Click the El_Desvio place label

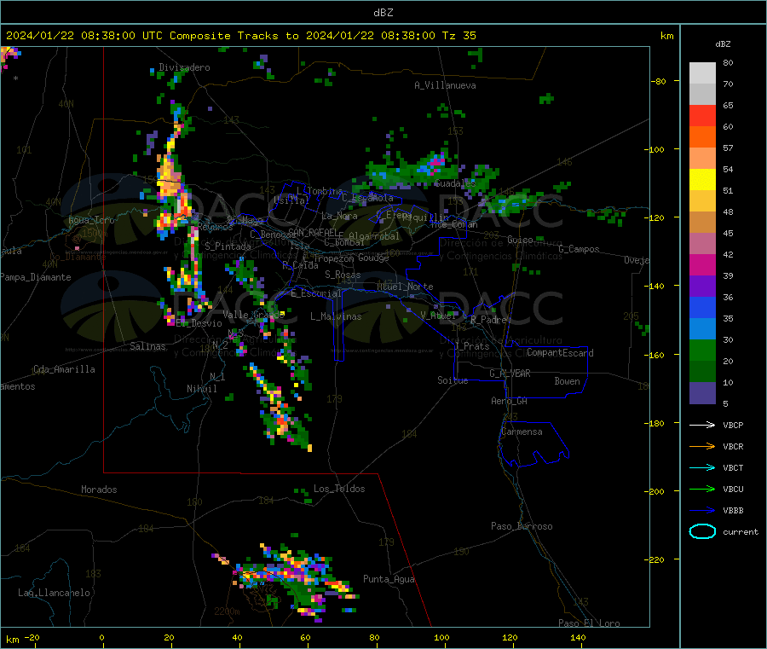(199, 323)
